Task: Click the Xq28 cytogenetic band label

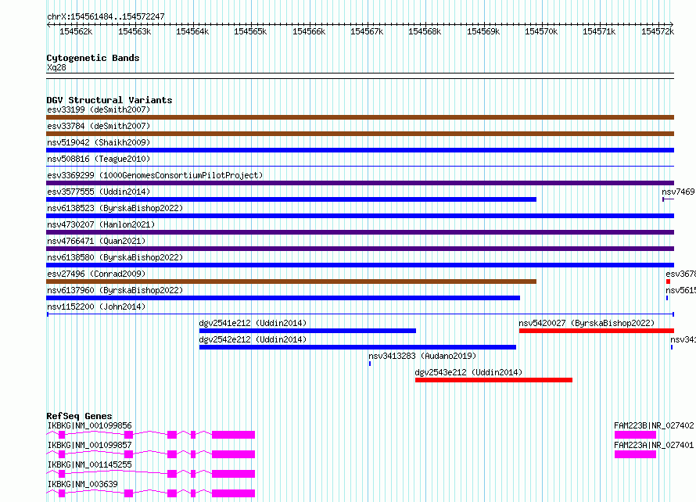Action: 56,67
